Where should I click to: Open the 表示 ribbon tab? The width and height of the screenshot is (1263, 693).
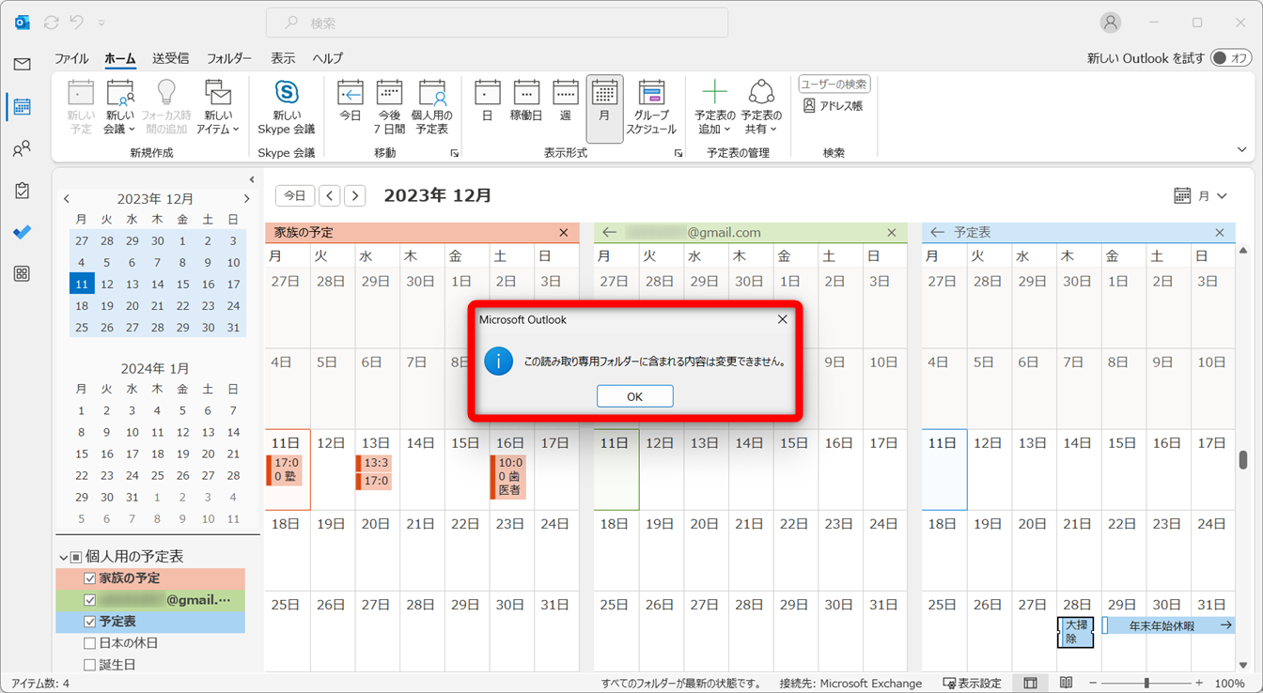coord(283,58)
